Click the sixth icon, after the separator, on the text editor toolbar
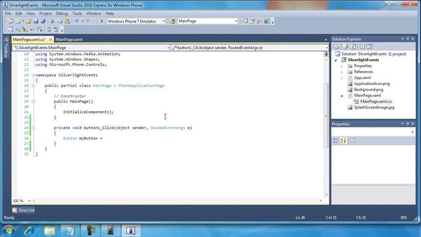The width and height of the screenshot is (421, 237). tap(49, 29)
